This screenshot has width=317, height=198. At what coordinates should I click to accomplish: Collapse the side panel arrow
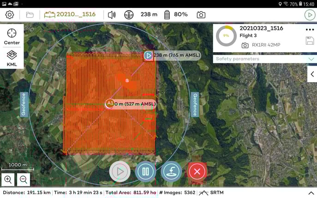(x=312, y=74)
